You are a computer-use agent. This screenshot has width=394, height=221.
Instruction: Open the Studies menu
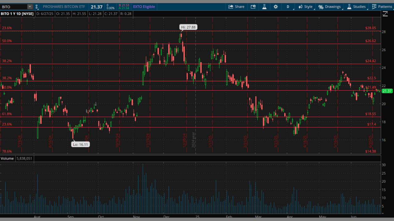click(356, 7)
